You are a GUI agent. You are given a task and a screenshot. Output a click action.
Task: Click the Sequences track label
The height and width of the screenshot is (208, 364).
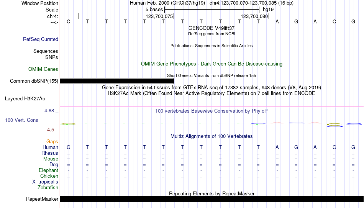tap(46, 51)
